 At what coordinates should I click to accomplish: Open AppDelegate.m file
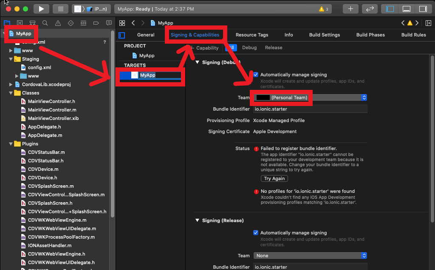pos(45,135)
